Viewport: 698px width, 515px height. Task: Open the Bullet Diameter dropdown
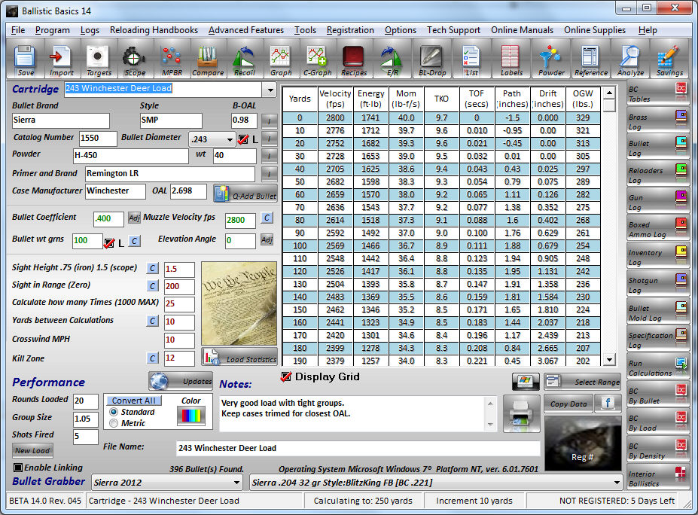coord(230,140)
